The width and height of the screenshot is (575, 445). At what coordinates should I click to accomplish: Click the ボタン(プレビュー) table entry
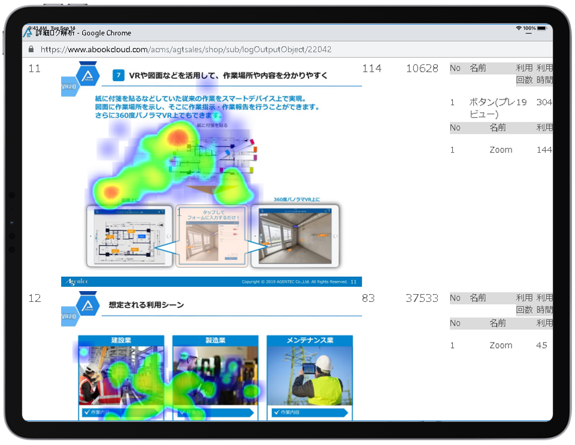coord(493,108)
